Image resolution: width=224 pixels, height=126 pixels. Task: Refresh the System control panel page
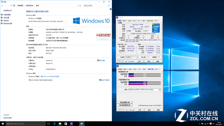80,6
